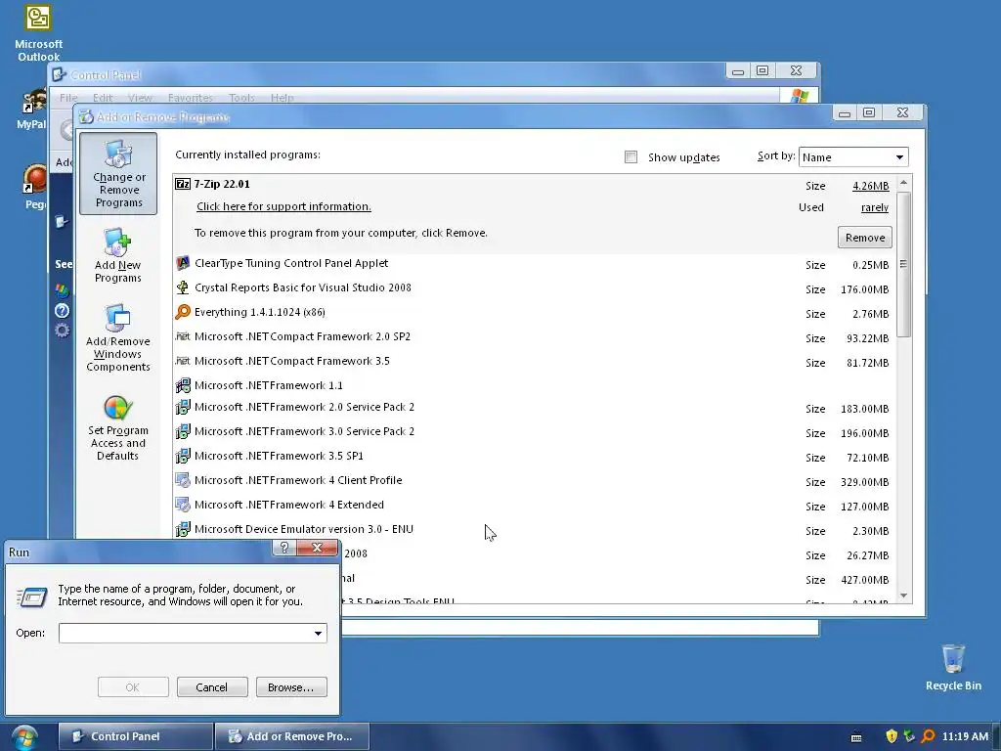Click program list scroll down arrow

tap(903, 596)
